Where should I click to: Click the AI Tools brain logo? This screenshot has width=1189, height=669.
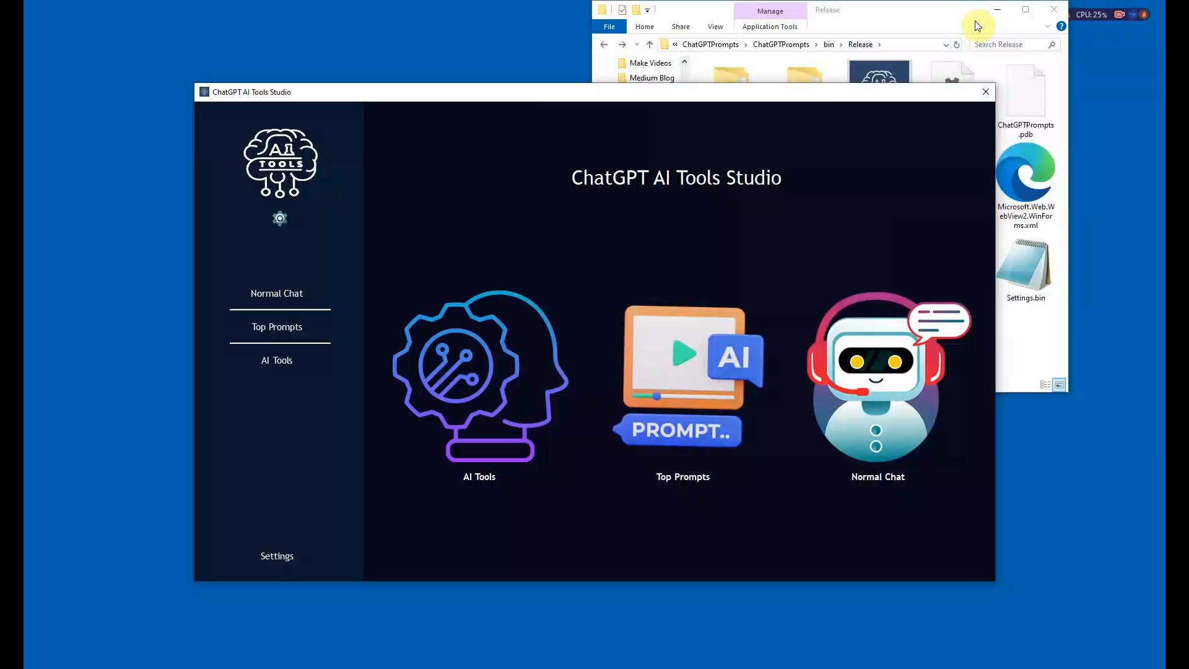pyautogui.click(x=280, y=163)
